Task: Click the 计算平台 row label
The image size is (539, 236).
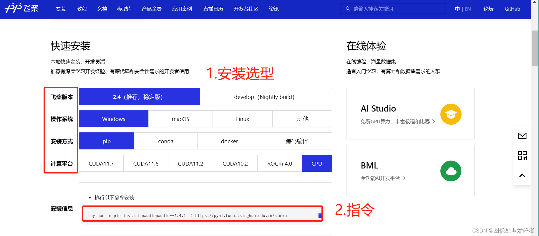Action: click(62, 163)
